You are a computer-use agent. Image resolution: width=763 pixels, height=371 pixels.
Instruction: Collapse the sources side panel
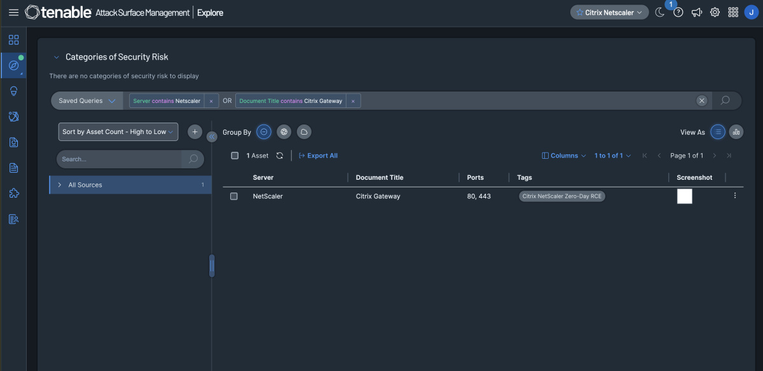click(x=212, y=137)
